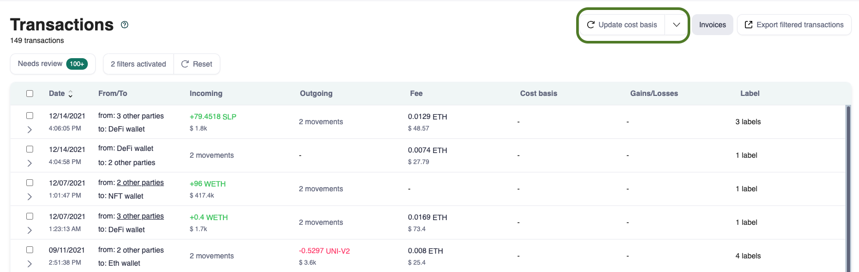This screenshot has width=859, height=272.
Task: Open the Update cost basis dropdown arrow
Action: pyautogui.click(x=677, y=25)
